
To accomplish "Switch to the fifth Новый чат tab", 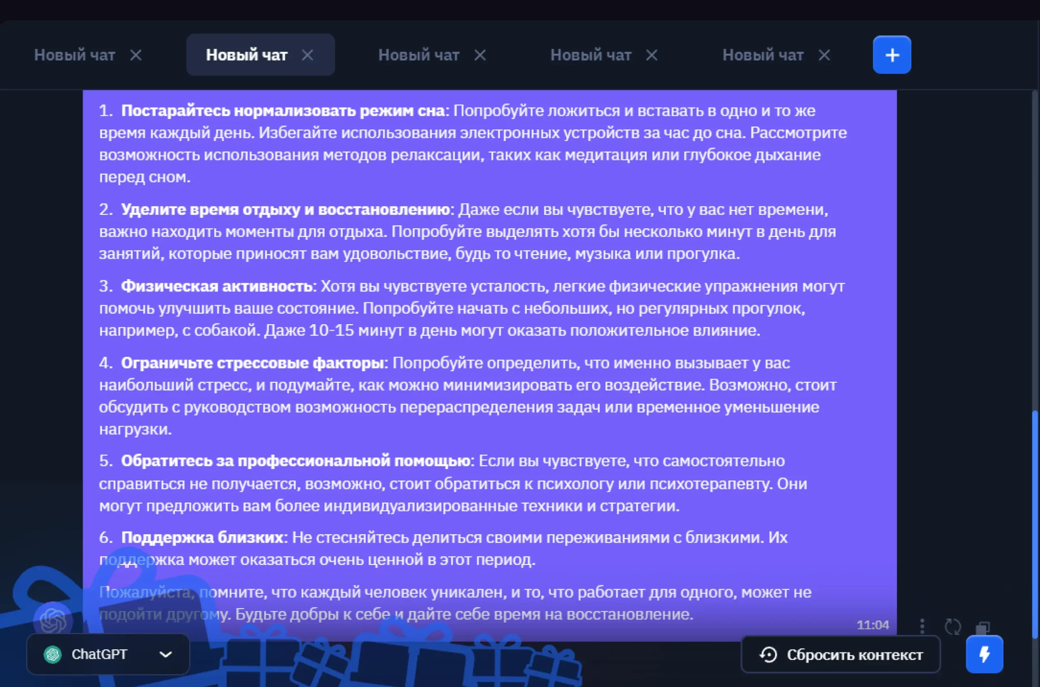I will coord(763,55).
